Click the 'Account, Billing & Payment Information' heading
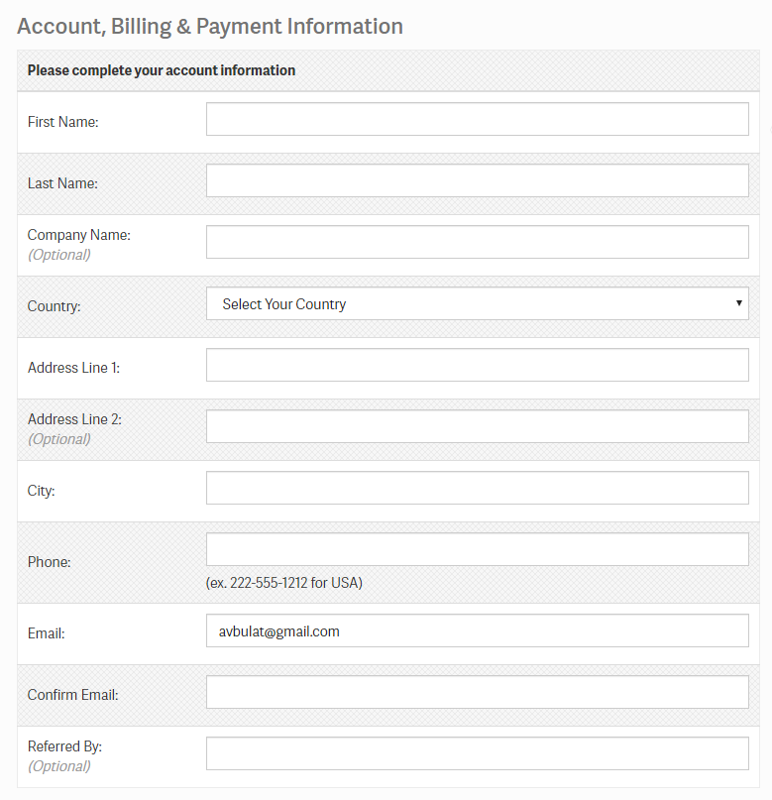The width and height of the screenshot is (772, 800). tap(210, 26)
